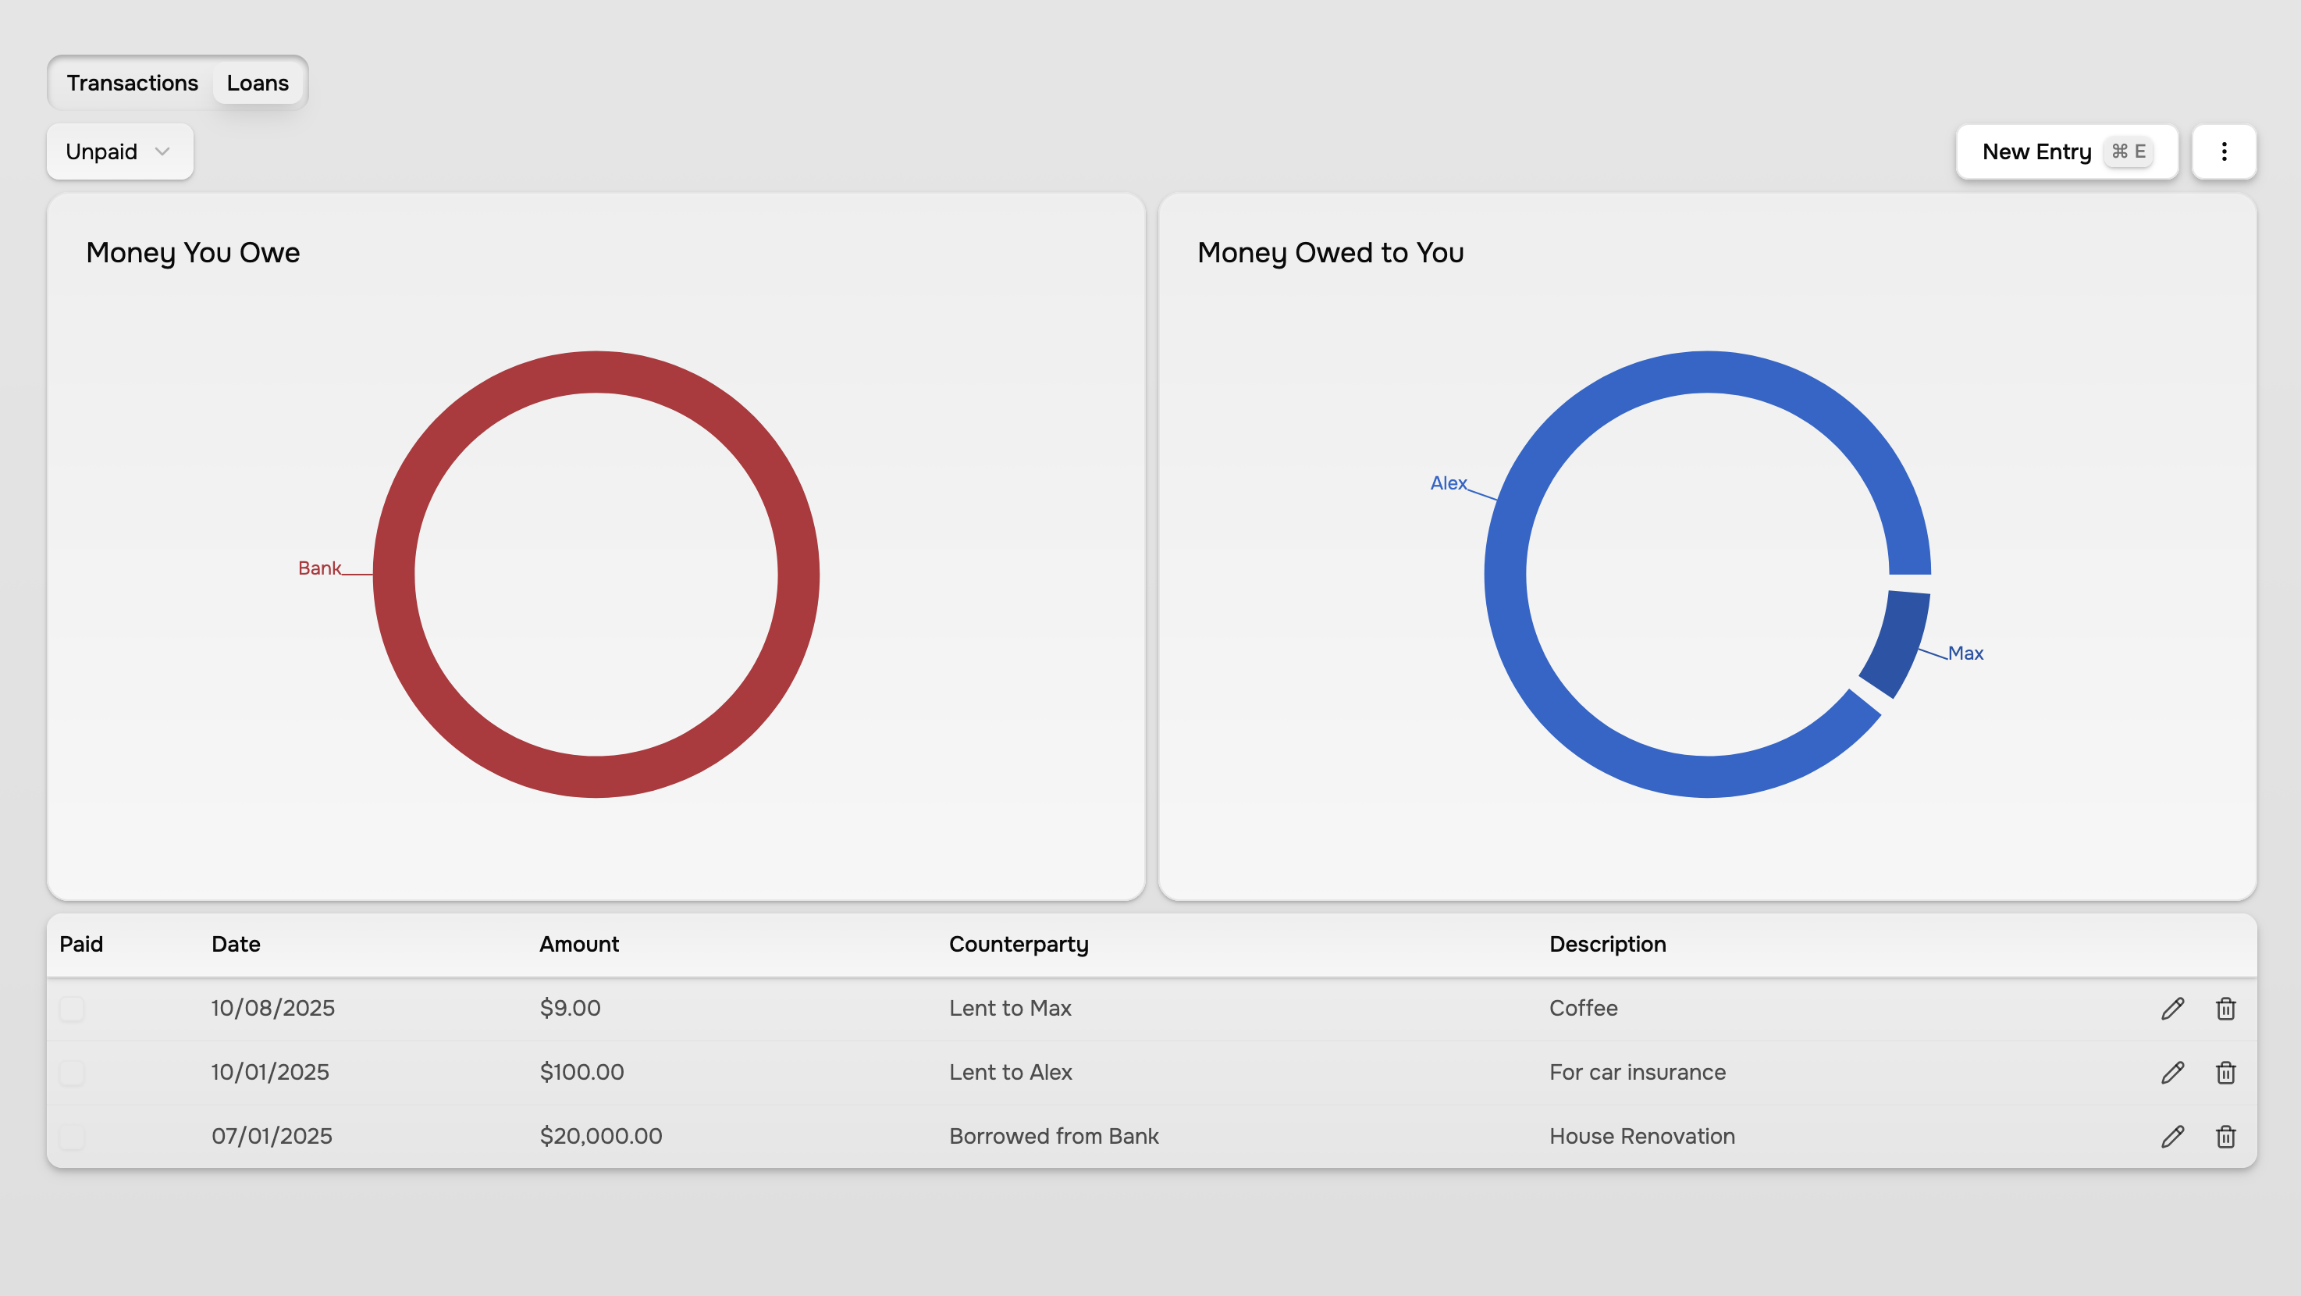Delete the Coffee loan entry
The width and height of the screenshot is (2301, 1296).
coord(2226,1009)
